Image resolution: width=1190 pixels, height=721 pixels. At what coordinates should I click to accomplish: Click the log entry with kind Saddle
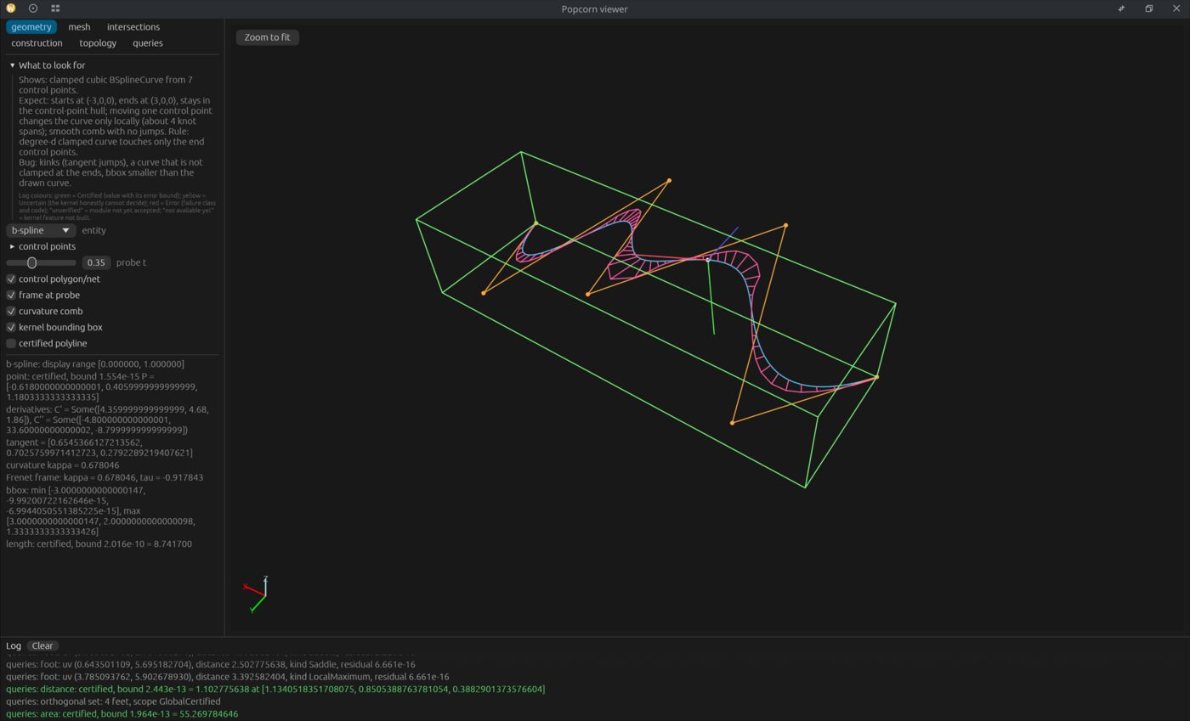click(x=211, y=665)
